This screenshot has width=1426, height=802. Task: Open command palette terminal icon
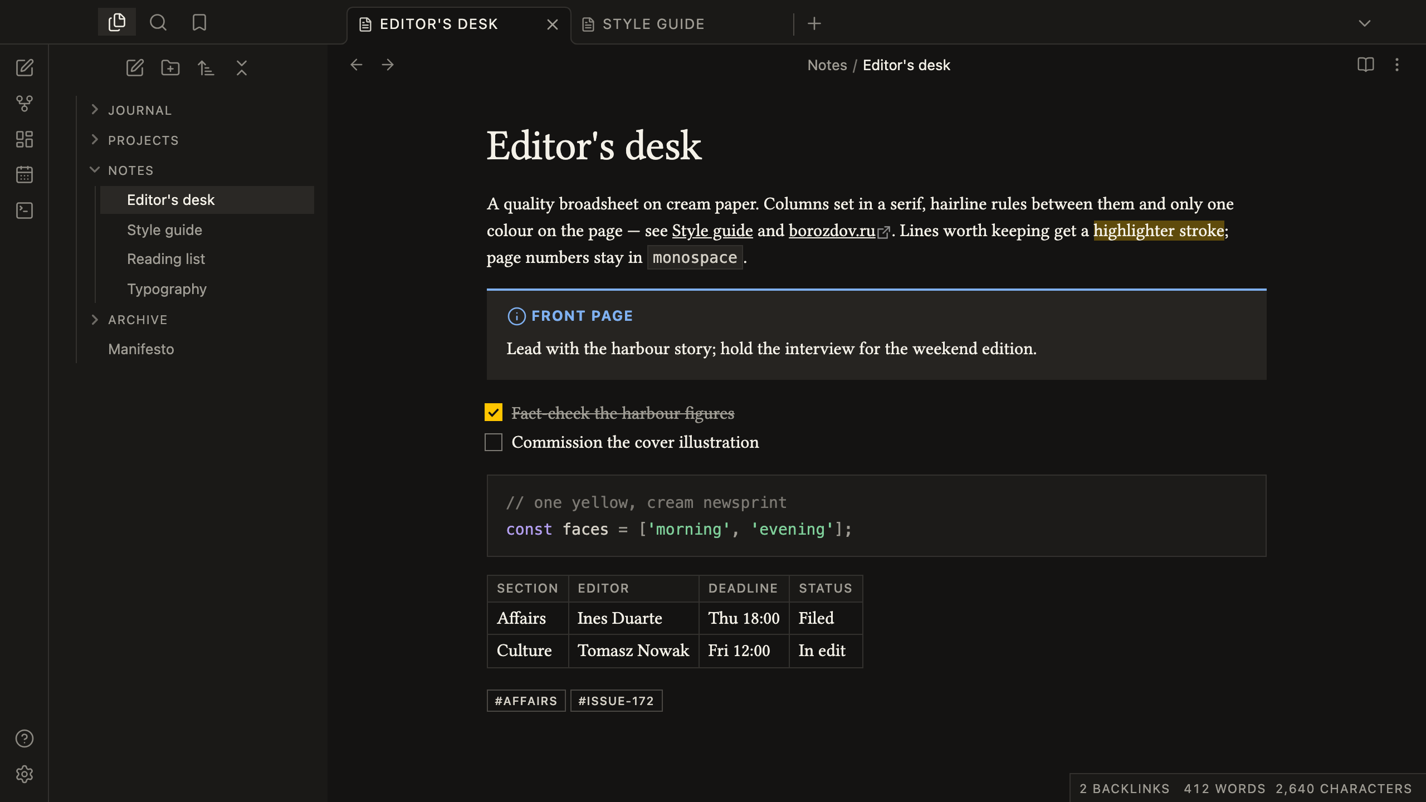coord(25,211)
